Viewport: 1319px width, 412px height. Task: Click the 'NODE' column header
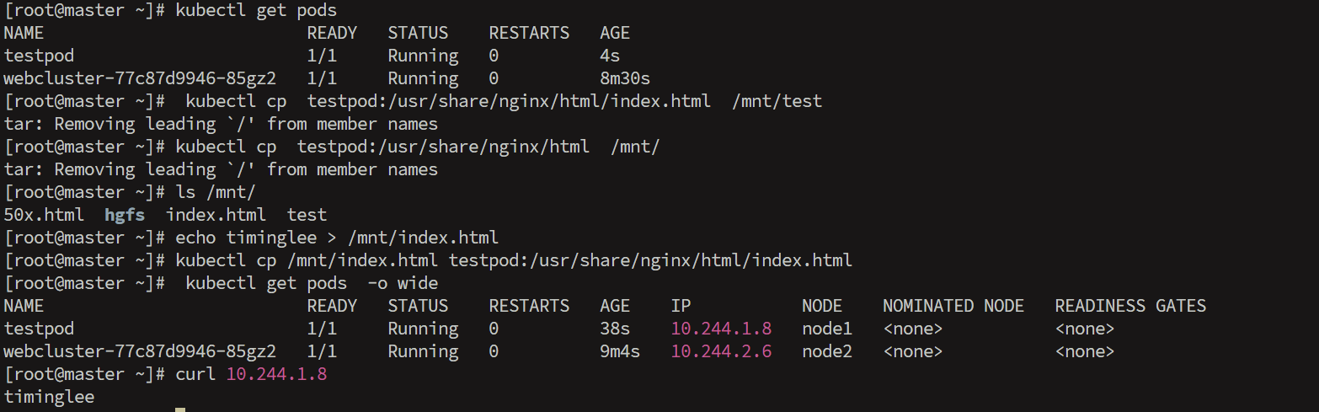point(822,307)
